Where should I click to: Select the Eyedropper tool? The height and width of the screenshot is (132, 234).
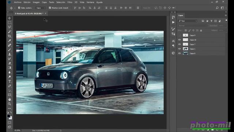pyautogui.click(x=10, y=41)
